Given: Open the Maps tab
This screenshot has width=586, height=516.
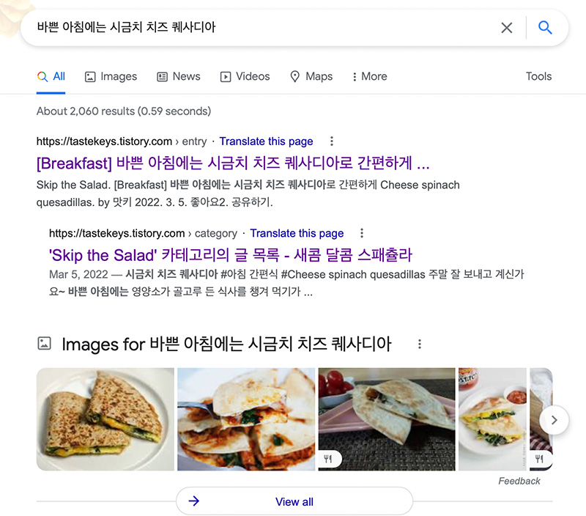Looking at the screenshot, I should (311, 76).
